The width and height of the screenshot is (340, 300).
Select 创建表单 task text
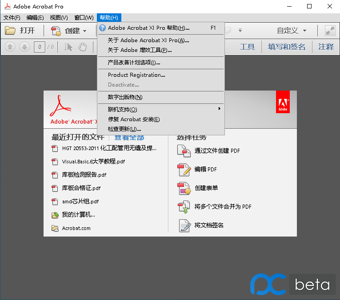(x=206, y=188)
